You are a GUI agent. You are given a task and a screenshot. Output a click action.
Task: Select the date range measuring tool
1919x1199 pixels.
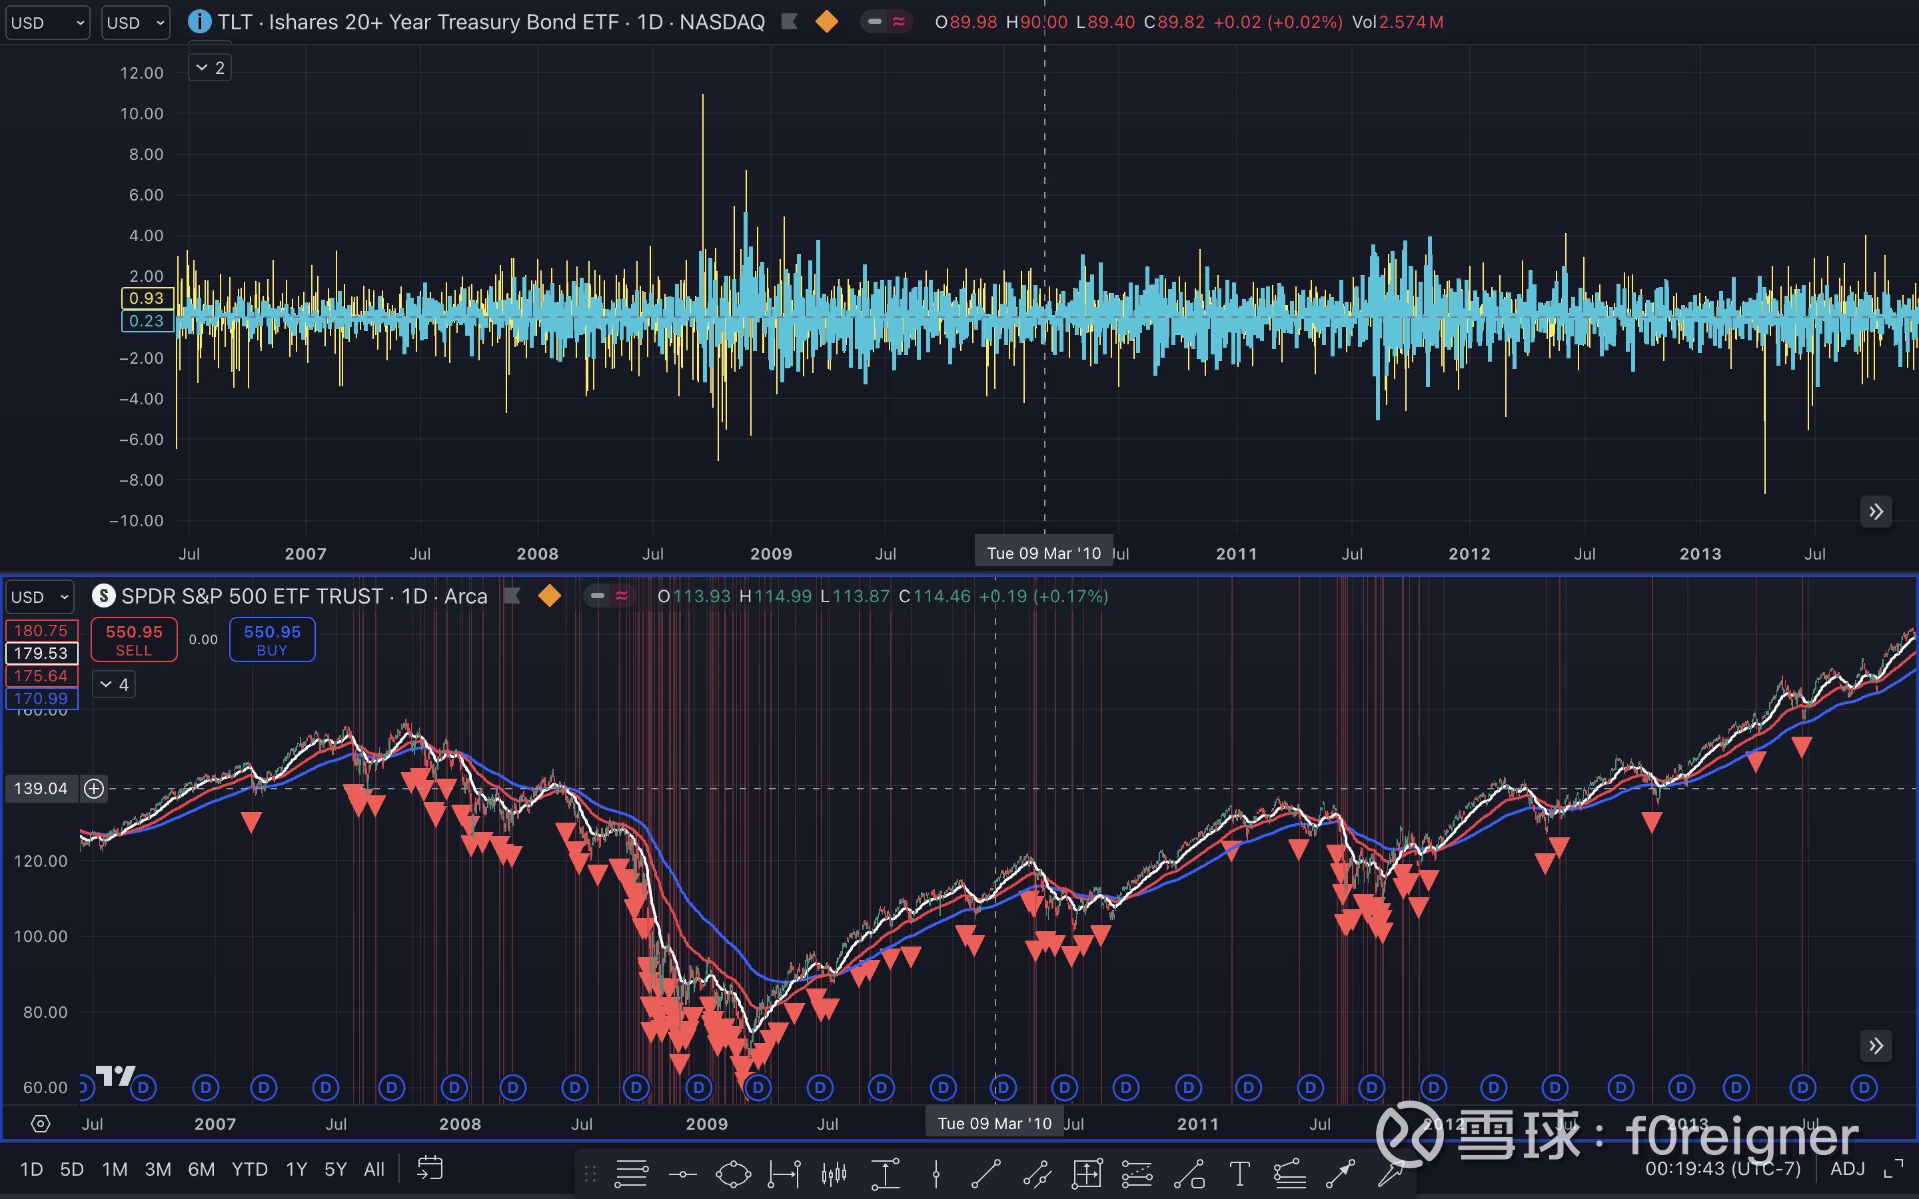click(784, 1173)
